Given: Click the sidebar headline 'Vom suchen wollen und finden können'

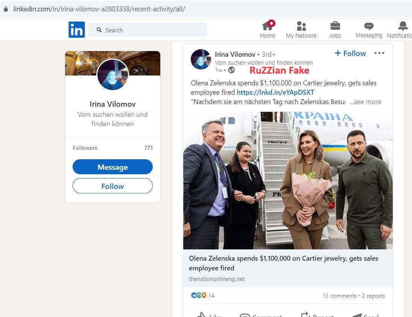Looking at the screenshot, I should click(113, 119).
